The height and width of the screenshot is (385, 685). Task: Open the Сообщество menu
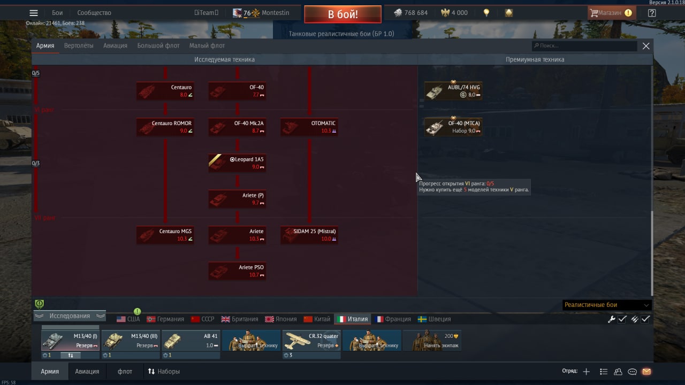pyautogui.click(x=94, y=13)
